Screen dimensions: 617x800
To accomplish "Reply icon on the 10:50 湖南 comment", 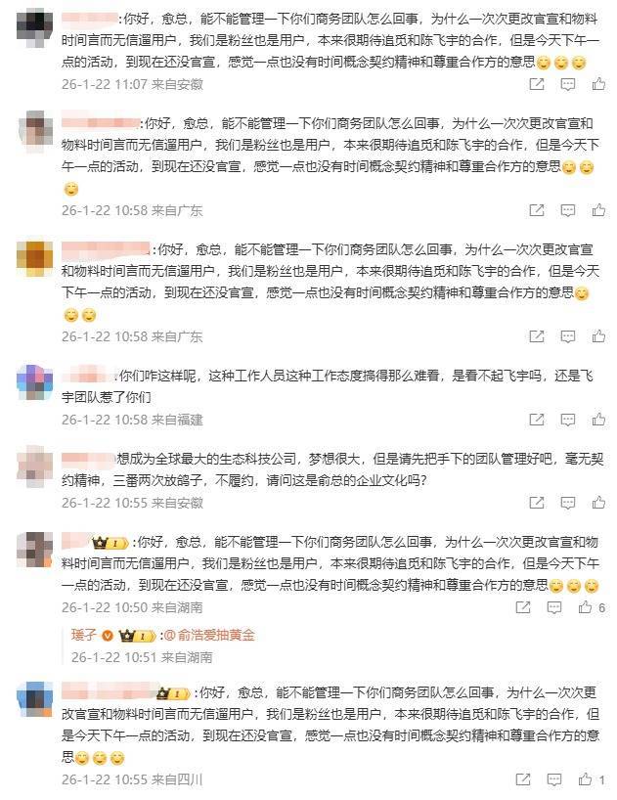I will [x=553, y=607].
